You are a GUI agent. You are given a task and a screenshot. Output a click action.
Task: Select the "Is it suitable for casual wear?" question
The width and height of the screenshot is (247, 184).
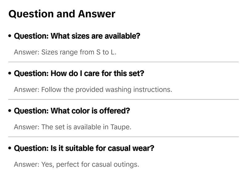(84, 148)
